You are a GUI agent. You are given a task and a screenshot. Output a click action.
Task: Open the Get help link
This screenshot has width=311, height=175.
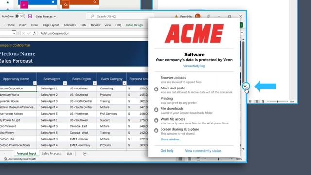pyautogui.click(x=167, y=151)
